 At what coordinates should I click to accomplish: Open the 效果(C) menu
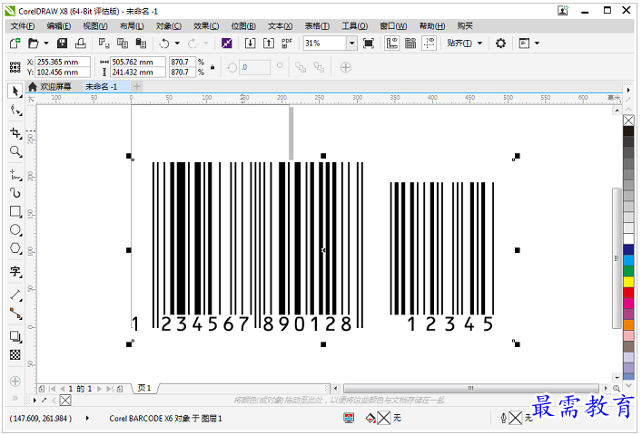[206, 26]
